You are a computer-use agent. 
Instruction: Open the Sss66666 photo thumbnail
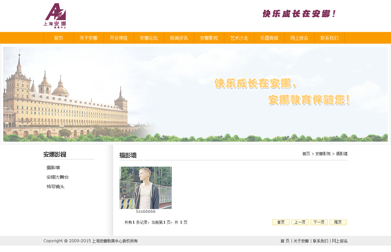145,188
